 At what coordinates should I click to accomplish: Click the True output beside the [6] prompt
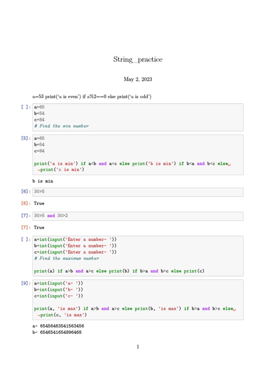point(39,203)
